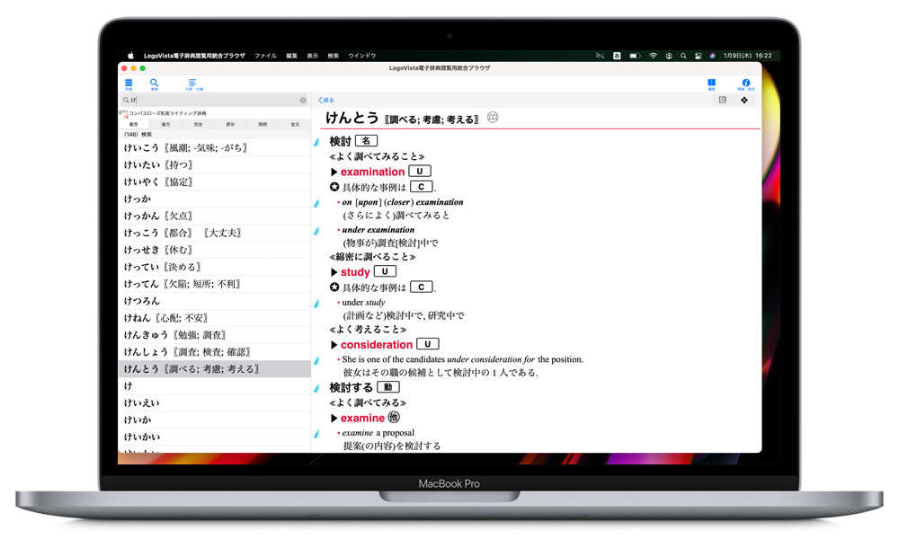
Task: Click the blue marker beside 'under examination'
Action: (316, 230)
